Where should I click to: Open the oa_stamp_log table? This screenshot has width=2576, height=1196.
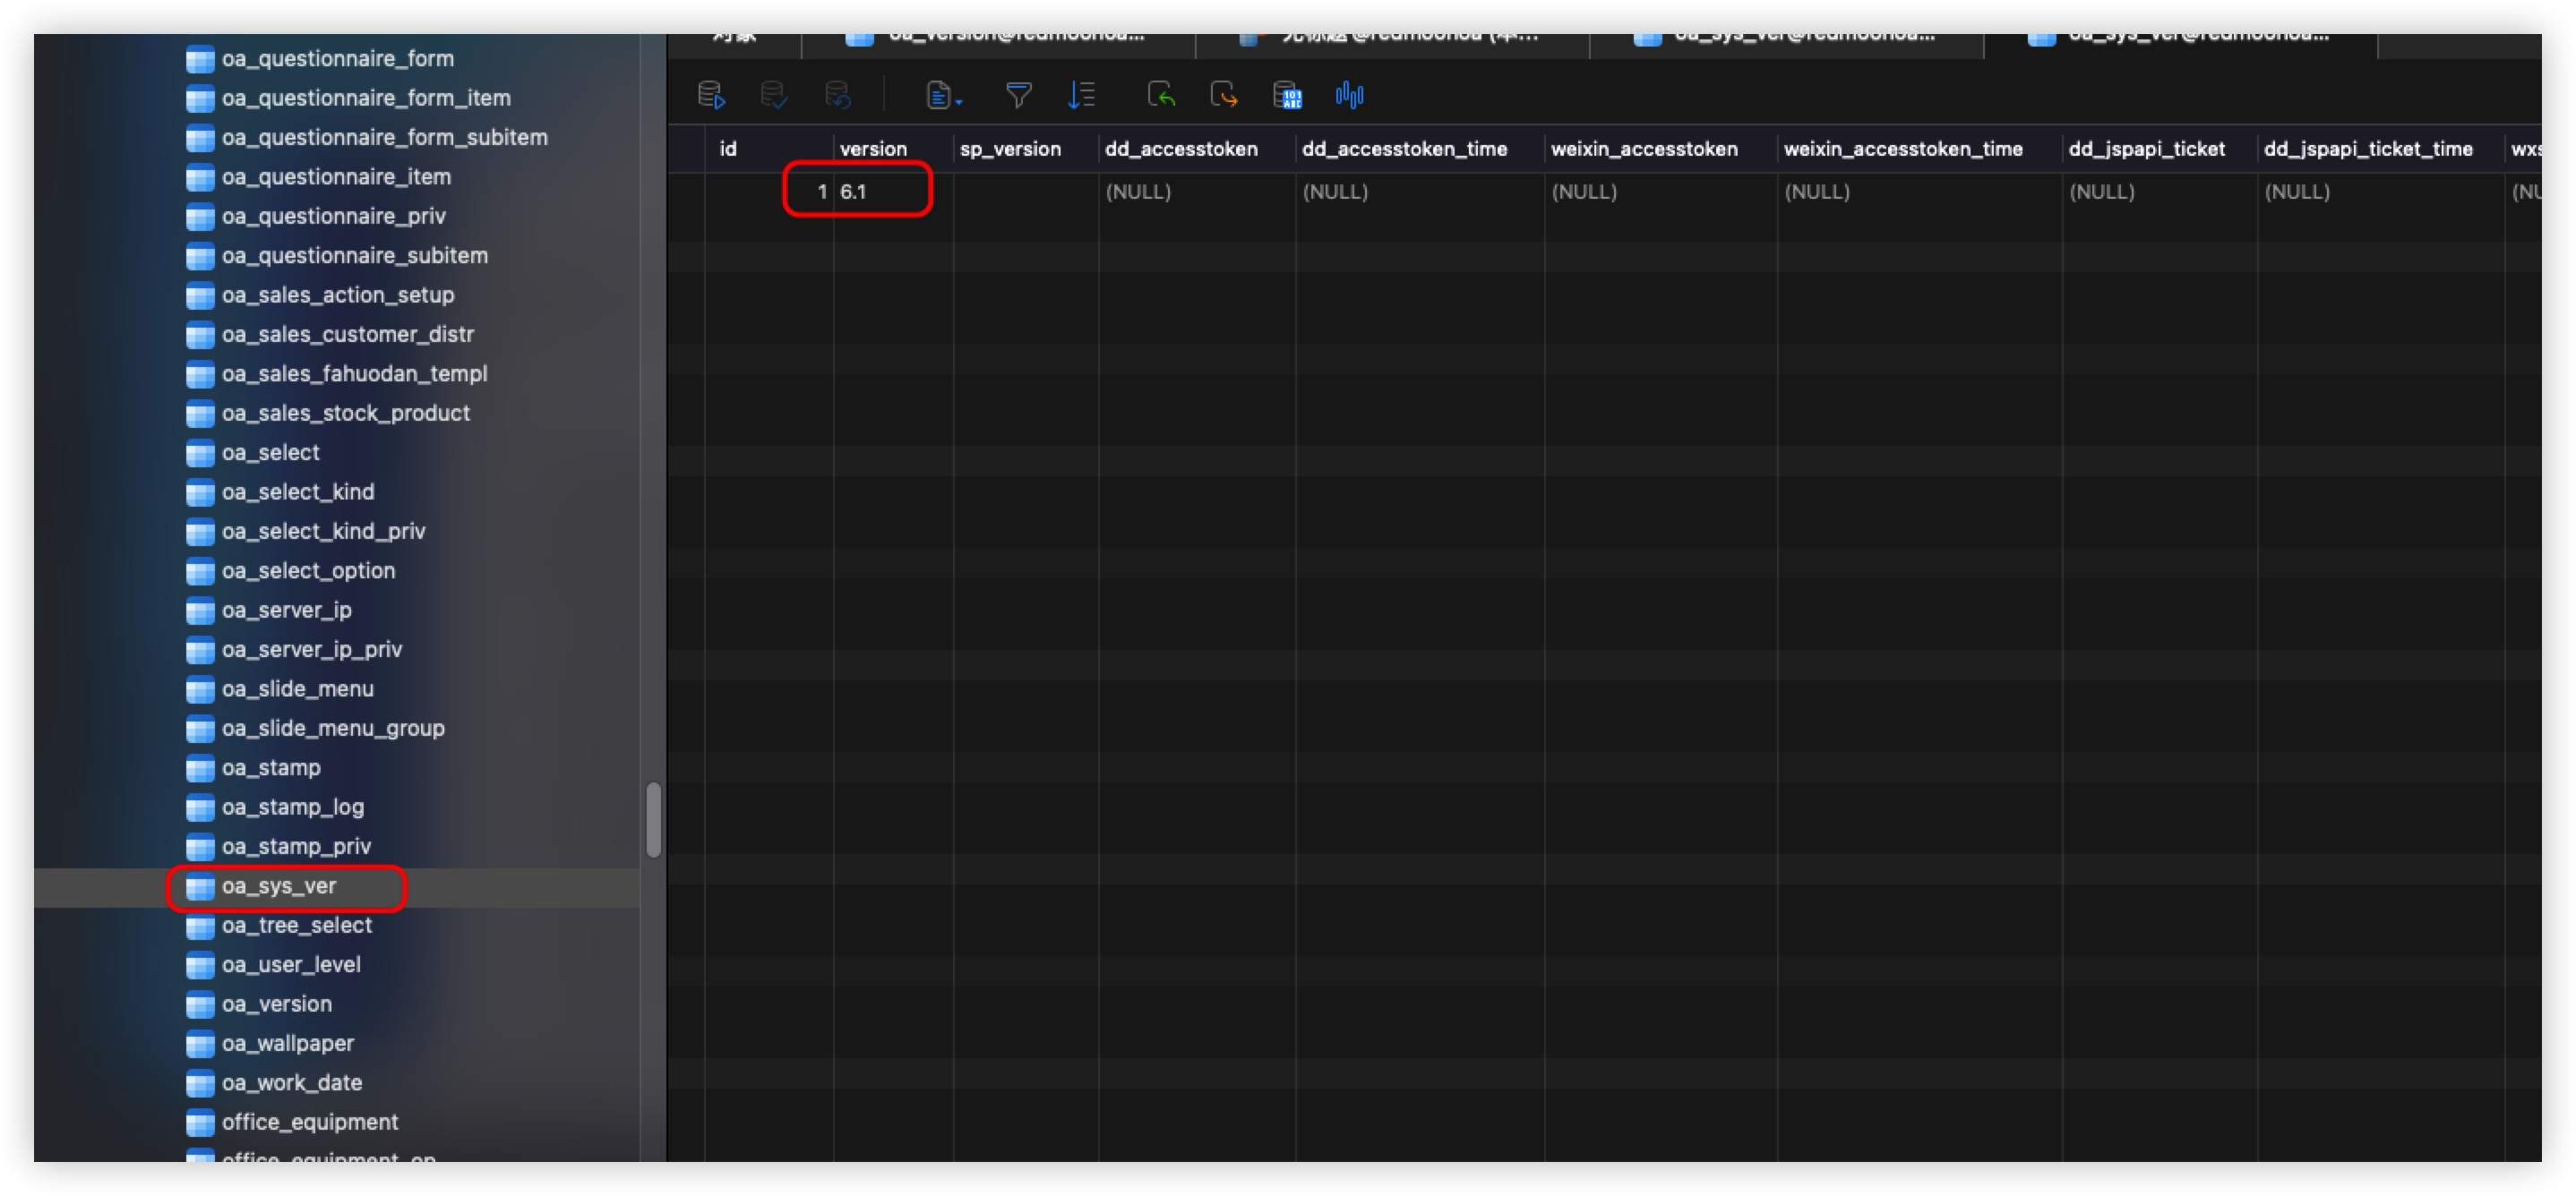pos(292,808)
